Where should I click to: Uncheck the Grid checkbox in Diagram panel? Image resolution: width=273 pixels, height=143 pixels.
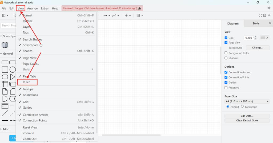[x=226, y=38]
